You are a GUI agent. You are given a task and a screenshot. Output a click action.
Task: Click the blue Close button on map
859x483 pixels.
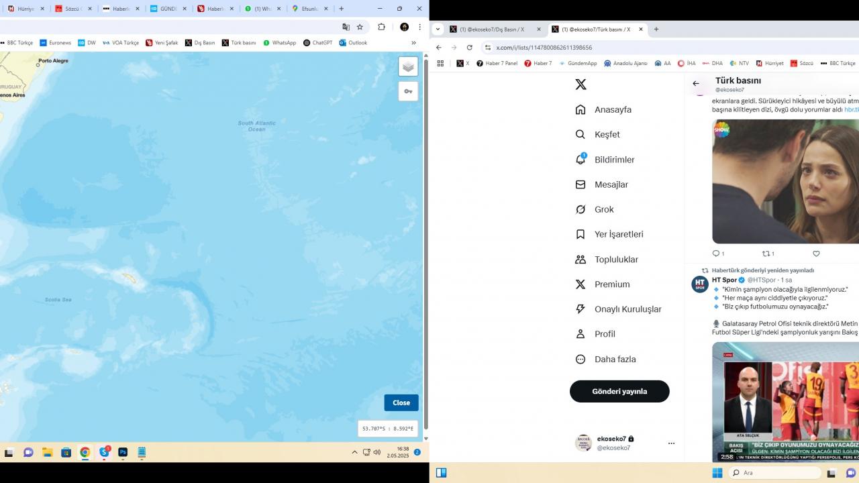tap(401, 402)
